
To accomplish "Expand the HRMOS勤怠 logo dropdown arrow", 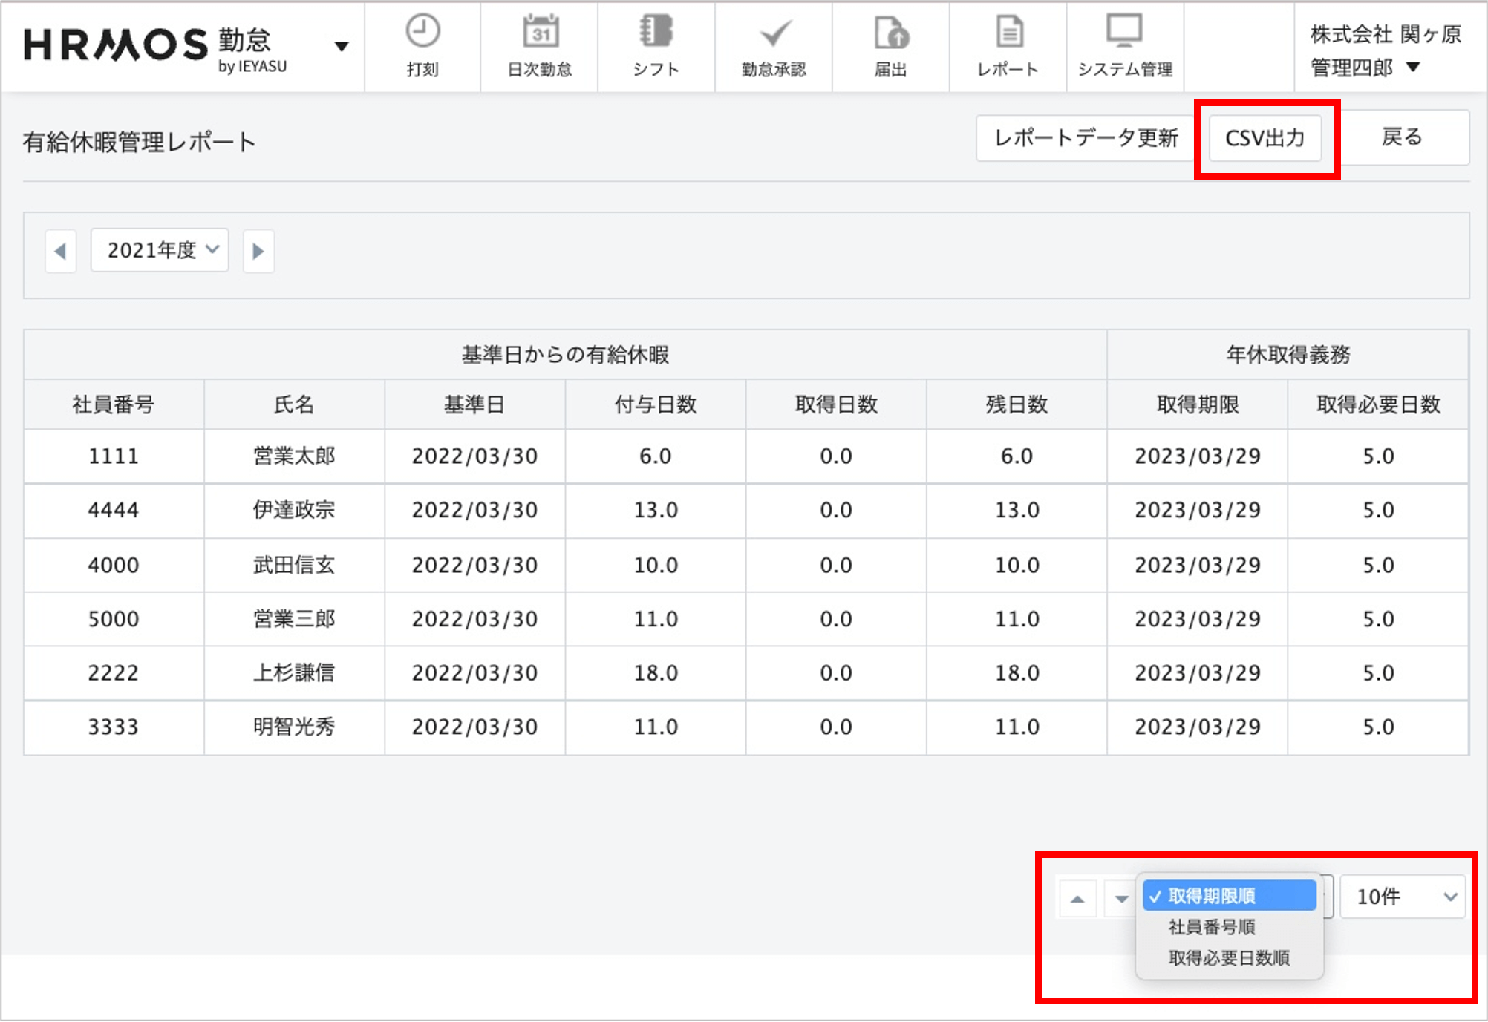I will click(x=342, y=47).
